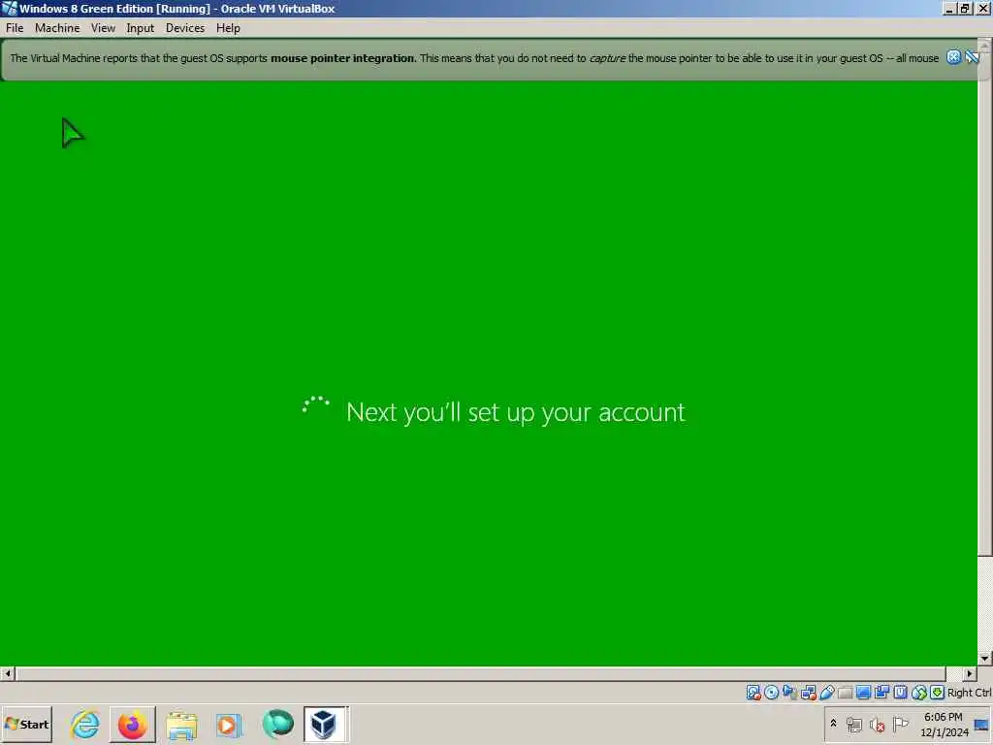Click the Show desktop button
This screenshot has height=745, width=993.
pyautogui.click(x=982, y=724)
